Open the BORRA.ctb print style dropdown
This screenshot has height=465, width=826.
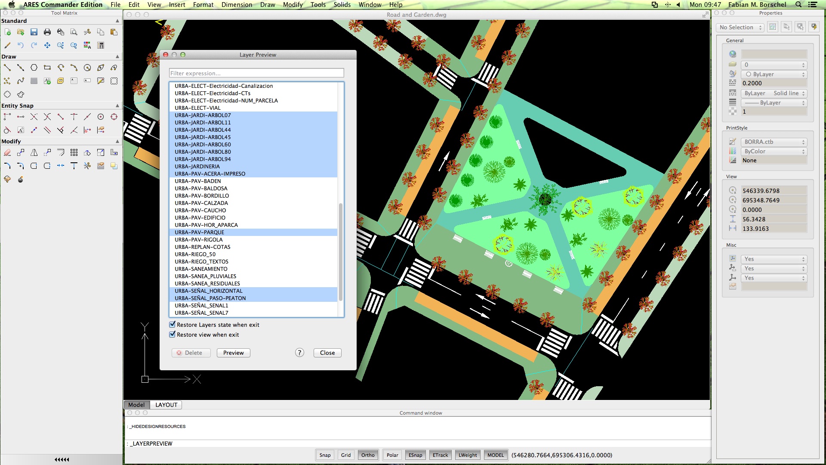click(x=774, y=142)
